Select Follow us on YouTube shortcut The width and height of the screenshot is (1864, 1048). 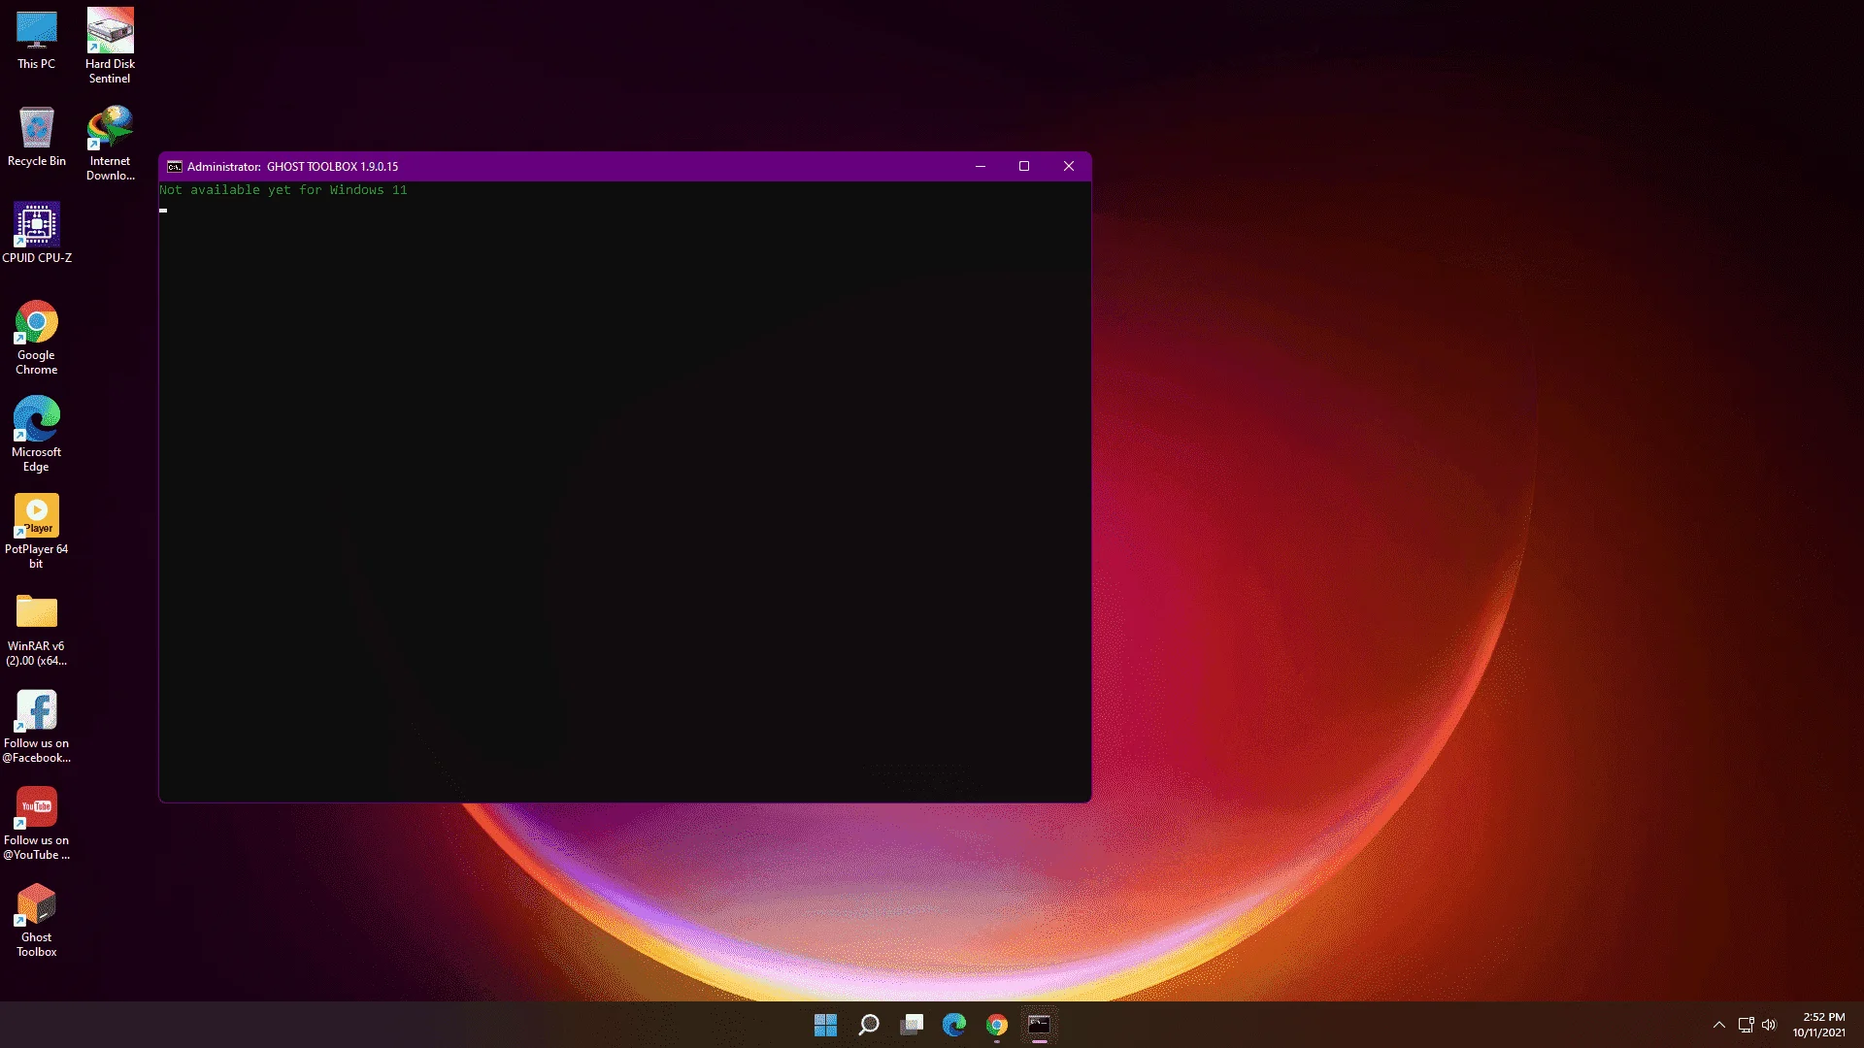(36, 823)
